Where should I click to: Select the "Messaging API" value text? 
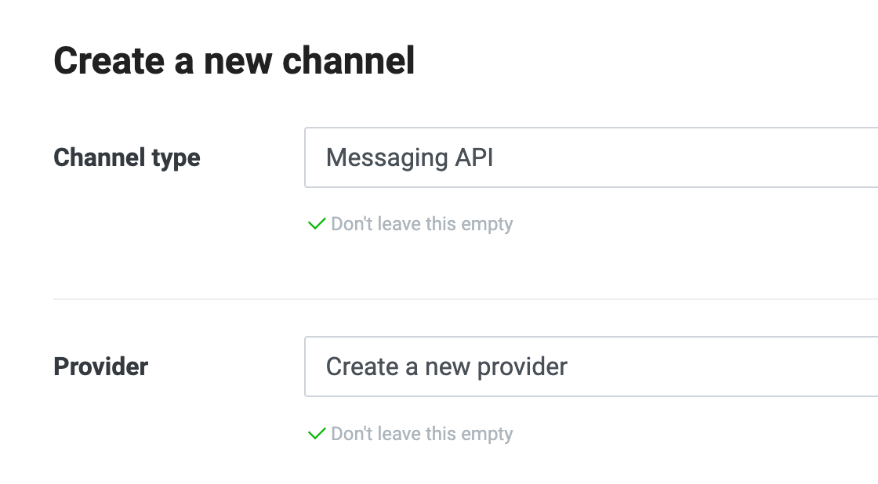[409, 157]
